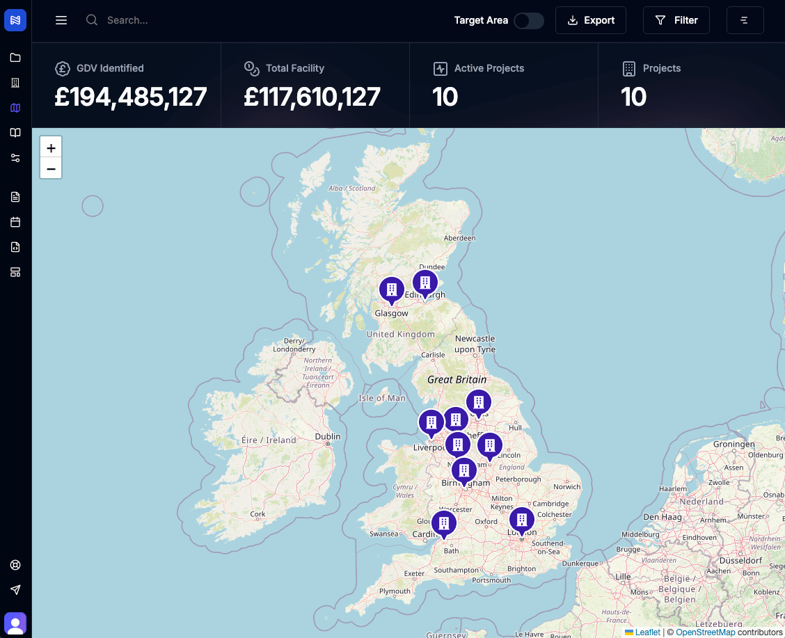Open the OpenStreetMap link
Viewport: 785px width, 638px height.
click(706, 632)
